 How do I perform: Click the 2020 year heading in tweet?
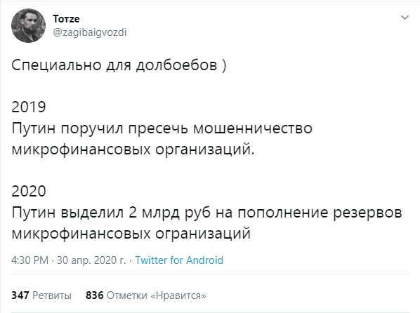(29, 191)
